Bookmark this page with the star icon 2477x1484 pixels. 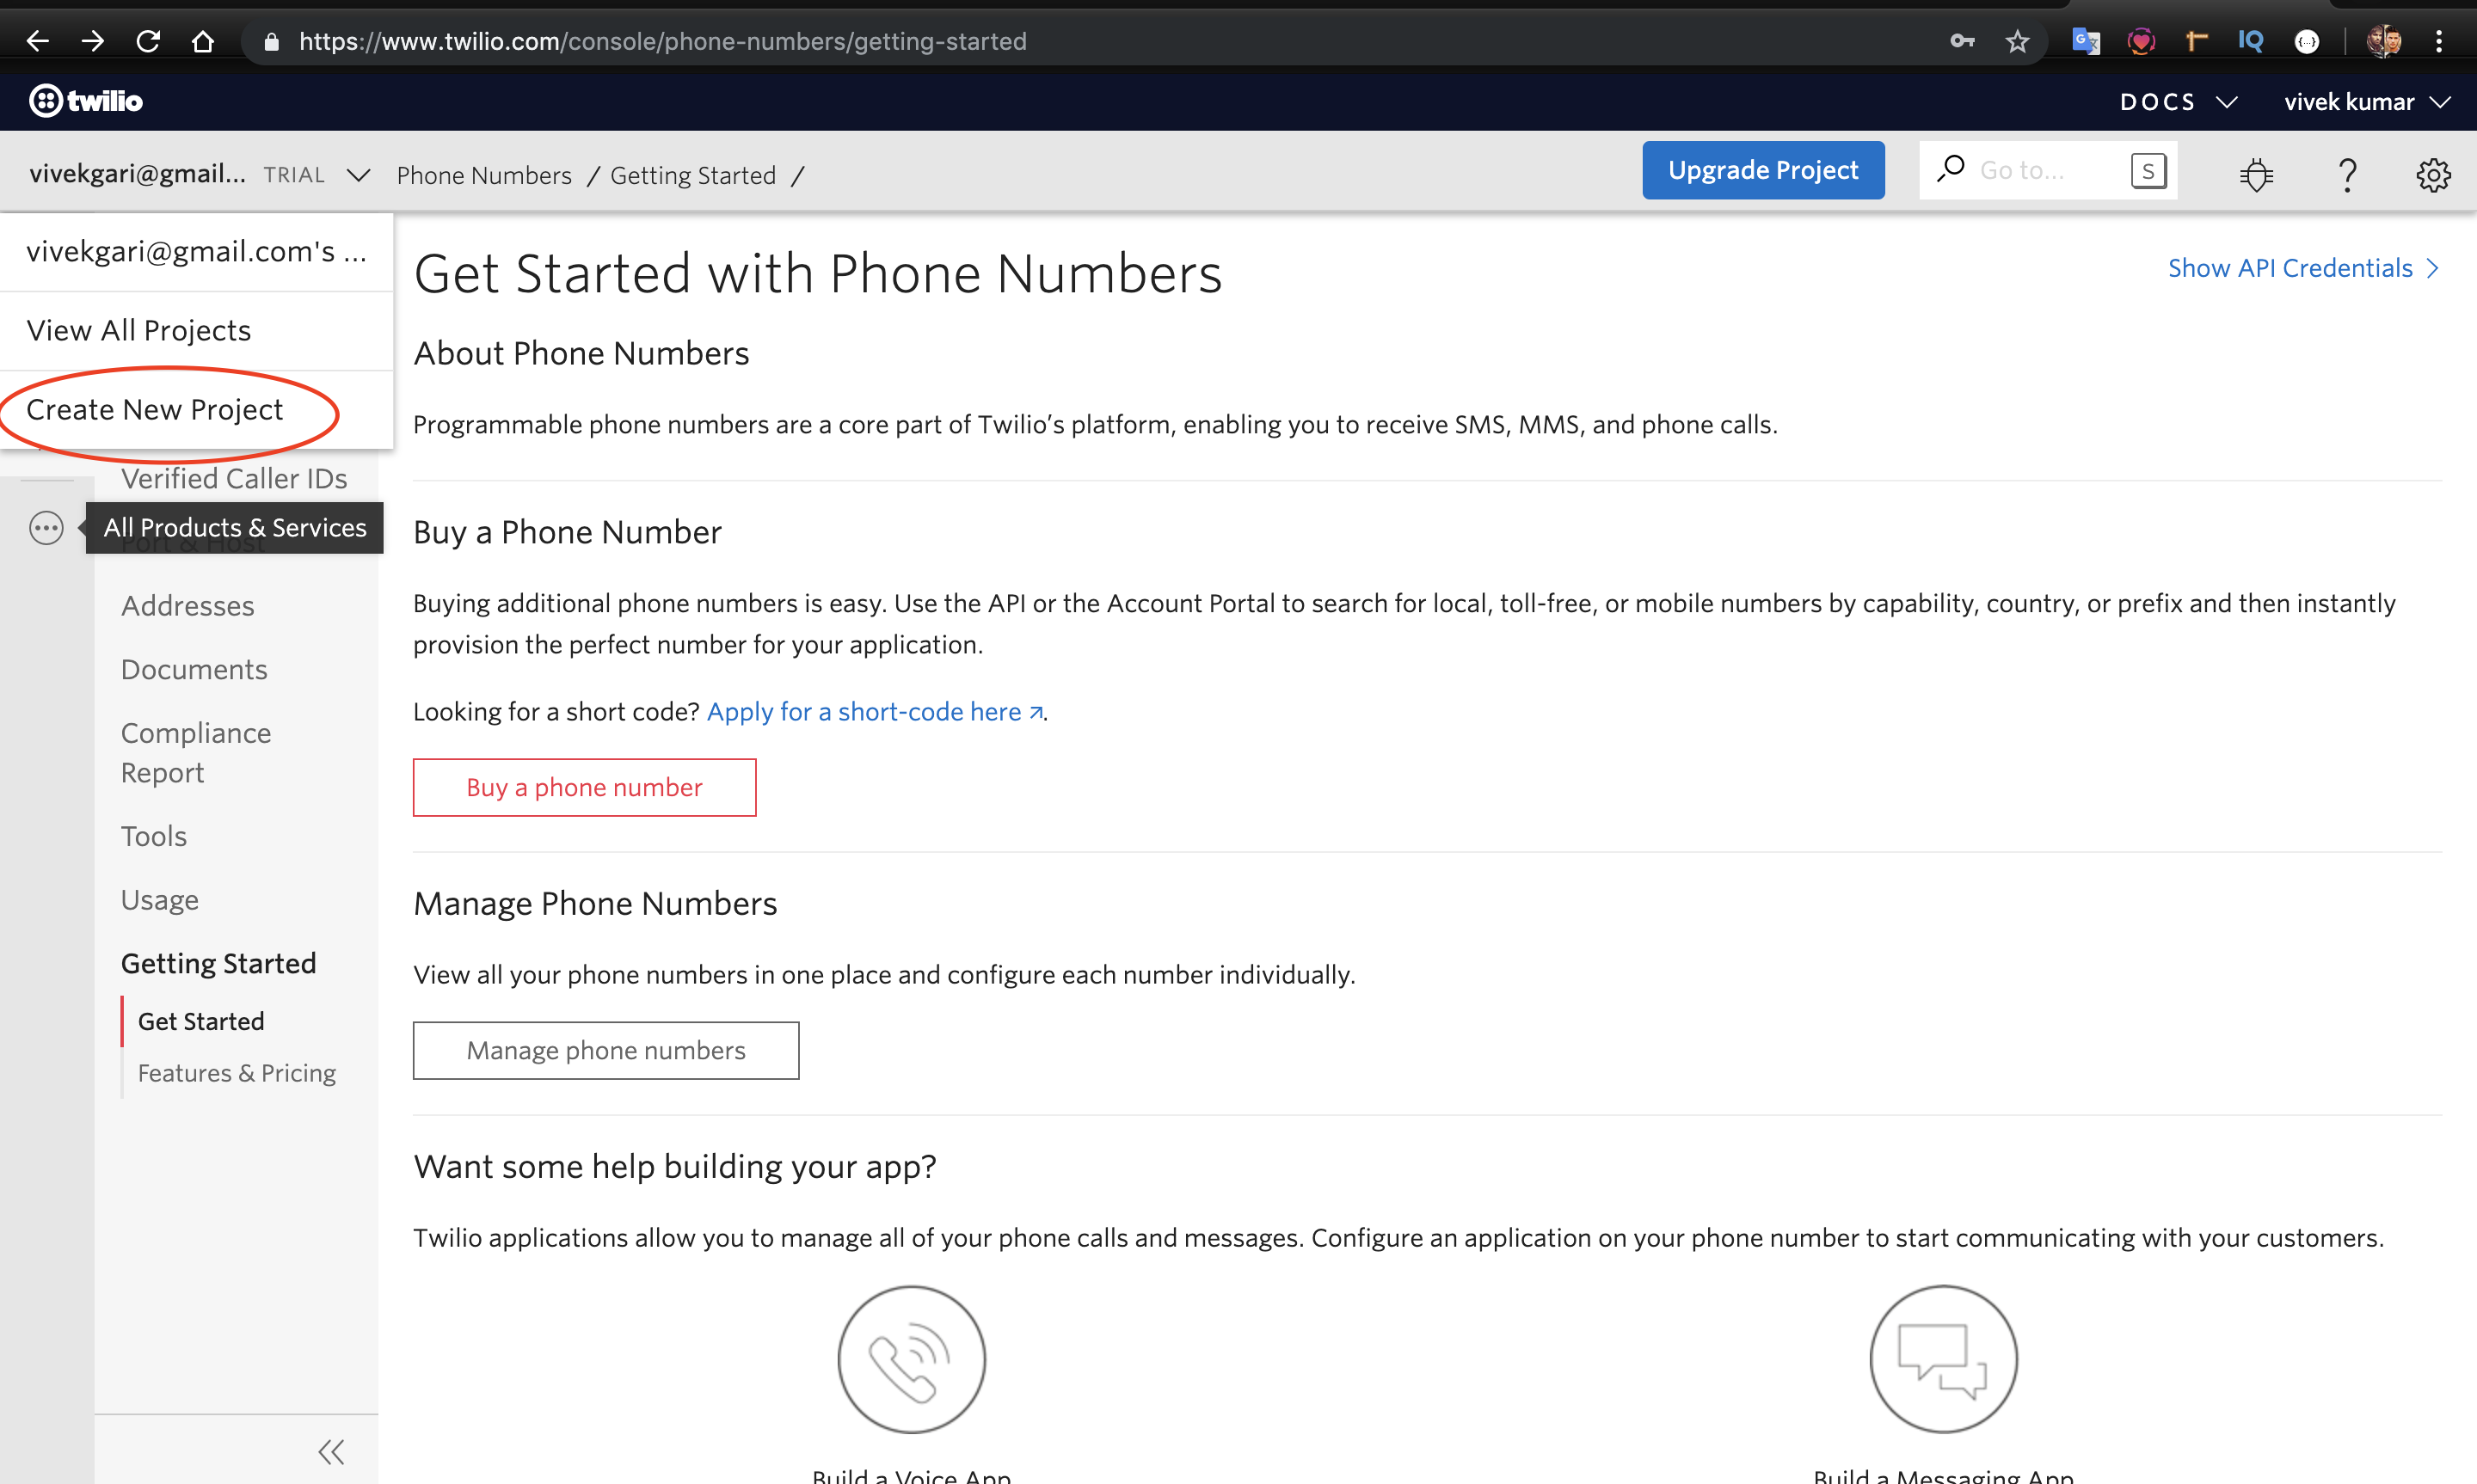[x=2017, y=41]
